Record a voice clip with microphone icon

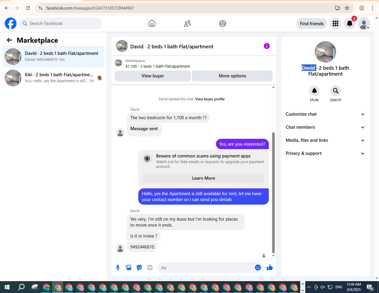118,267
